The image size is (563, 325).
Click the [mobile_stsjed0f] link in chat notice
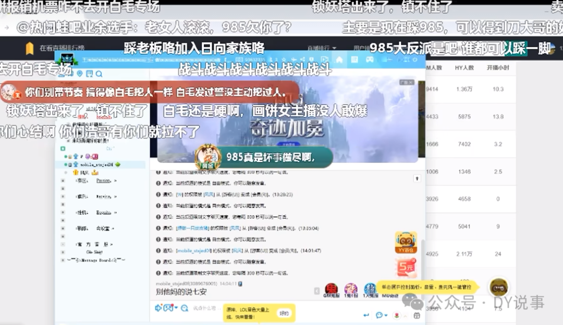click(x=193, y=251)
